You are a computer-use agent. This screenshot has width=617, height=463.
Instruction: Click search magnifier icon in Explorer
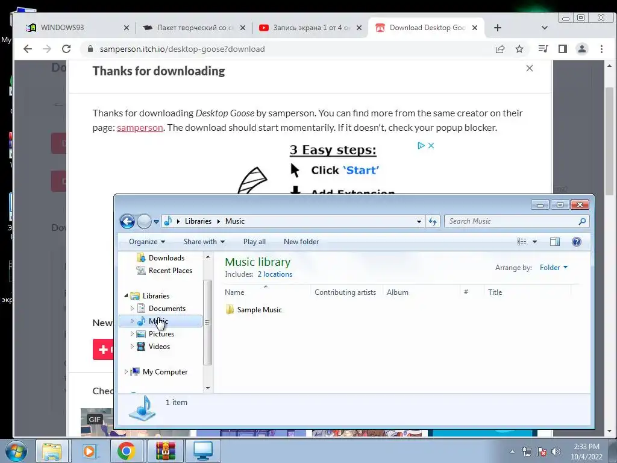583,221
